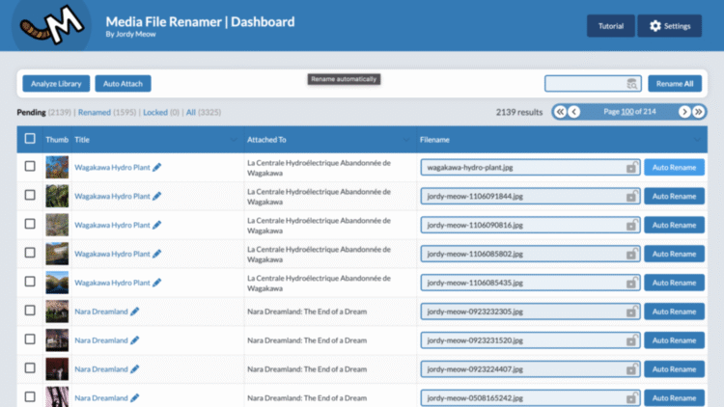Sort by the Filename column header
This screenshot has height=407, width=724.
[562, 139]
